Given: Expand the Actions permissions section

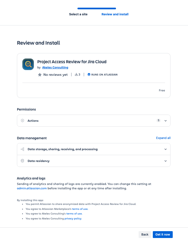Looking at the screenshot, I should pyautogui.click(x=165, y=121).
